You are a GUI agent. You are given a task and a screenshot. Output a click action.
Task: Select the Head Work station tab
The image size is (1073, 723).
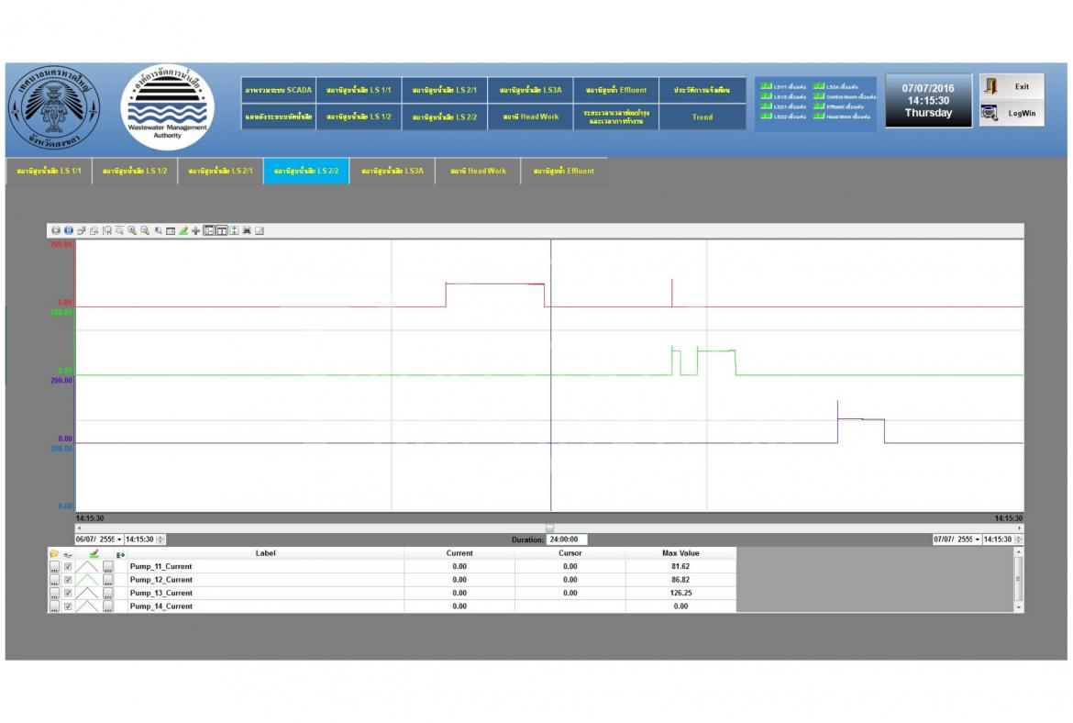point(478,172)
